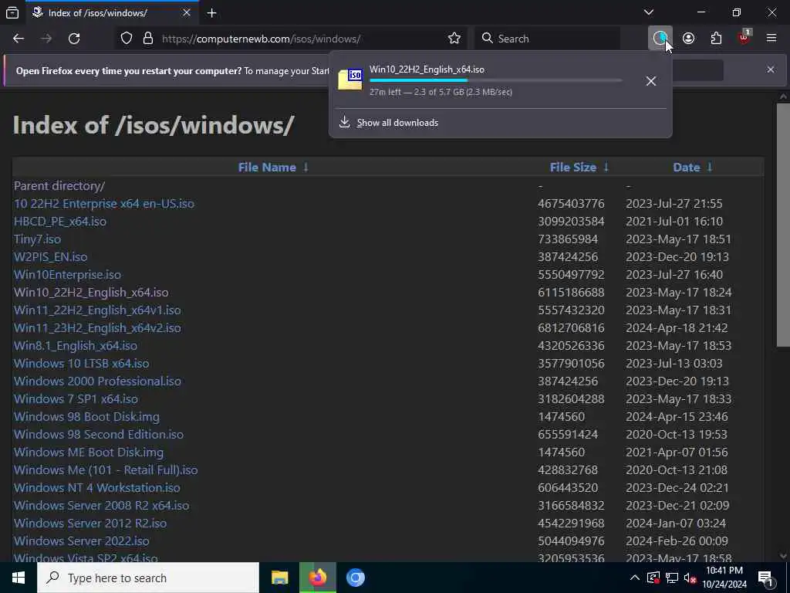Close the Index of /isos/windows/ tab
Screen dimensions: 790x593
tap(187, 12)
